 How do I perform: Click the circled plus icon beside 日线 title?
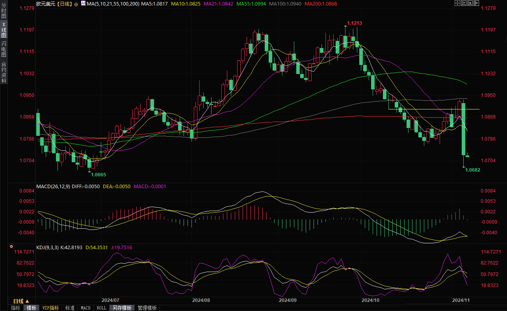point(76,4)
